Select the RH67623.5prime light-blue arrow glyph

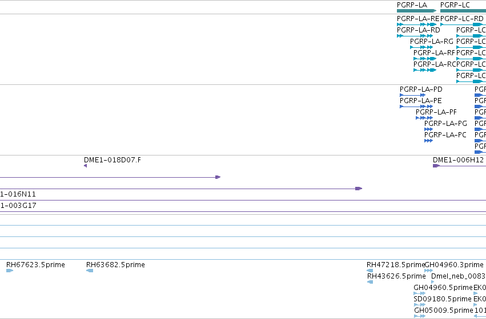(x=10, y=271)
